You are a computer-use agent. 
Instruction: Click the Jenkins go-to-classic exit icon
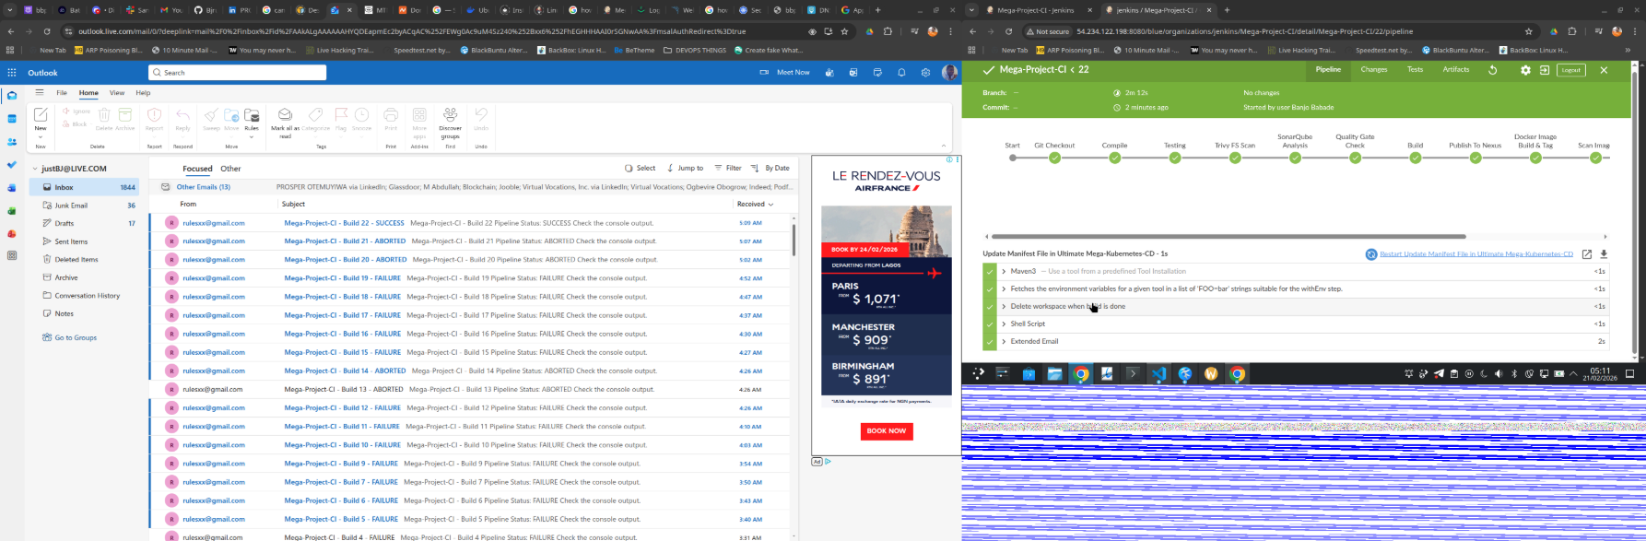(x=1545, y=70)
